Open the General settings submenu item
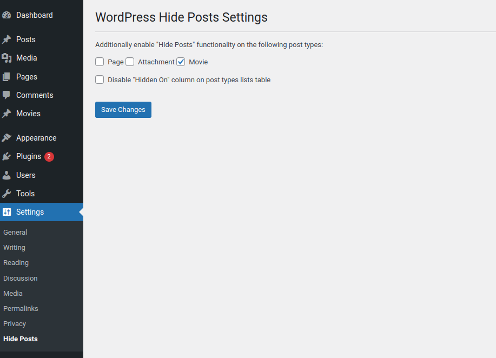This screenshot has height=358, width=496. pyautogui.click(x=15, y=232)
